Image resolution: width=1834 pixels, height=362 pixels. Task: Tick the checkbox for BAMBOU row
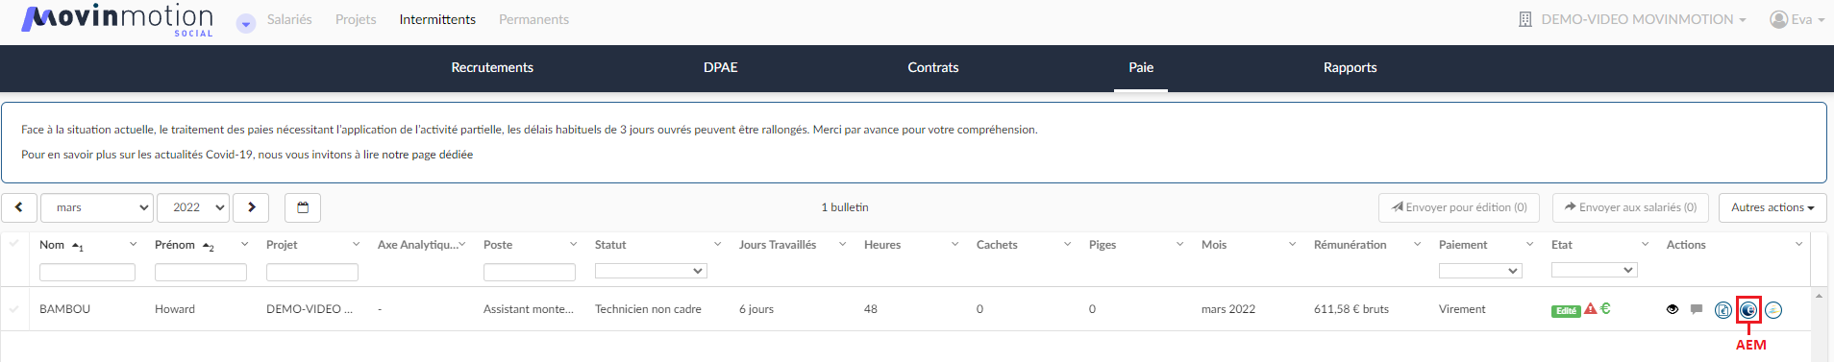click(13, 309)
